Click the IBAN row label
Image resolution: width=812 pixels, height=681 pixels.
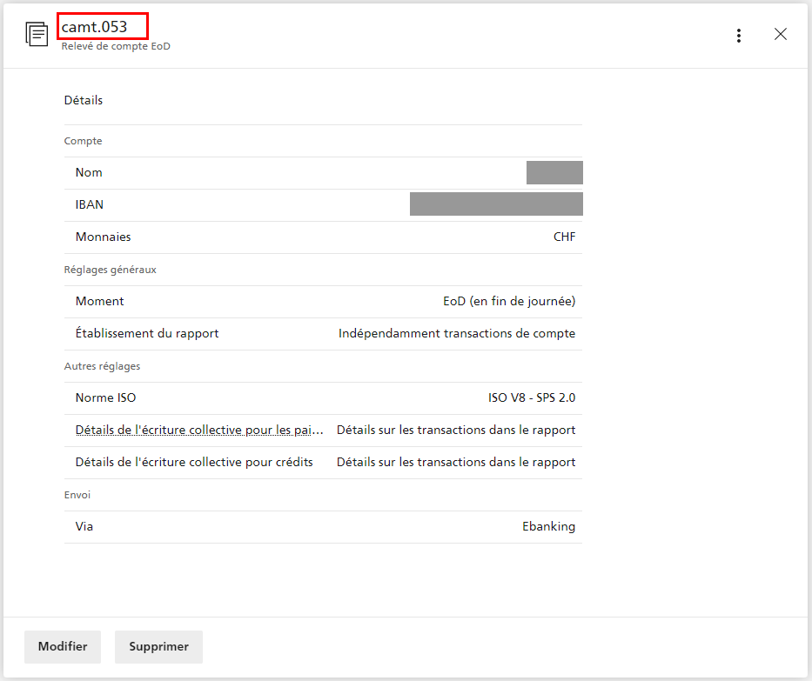click(90, 204)
